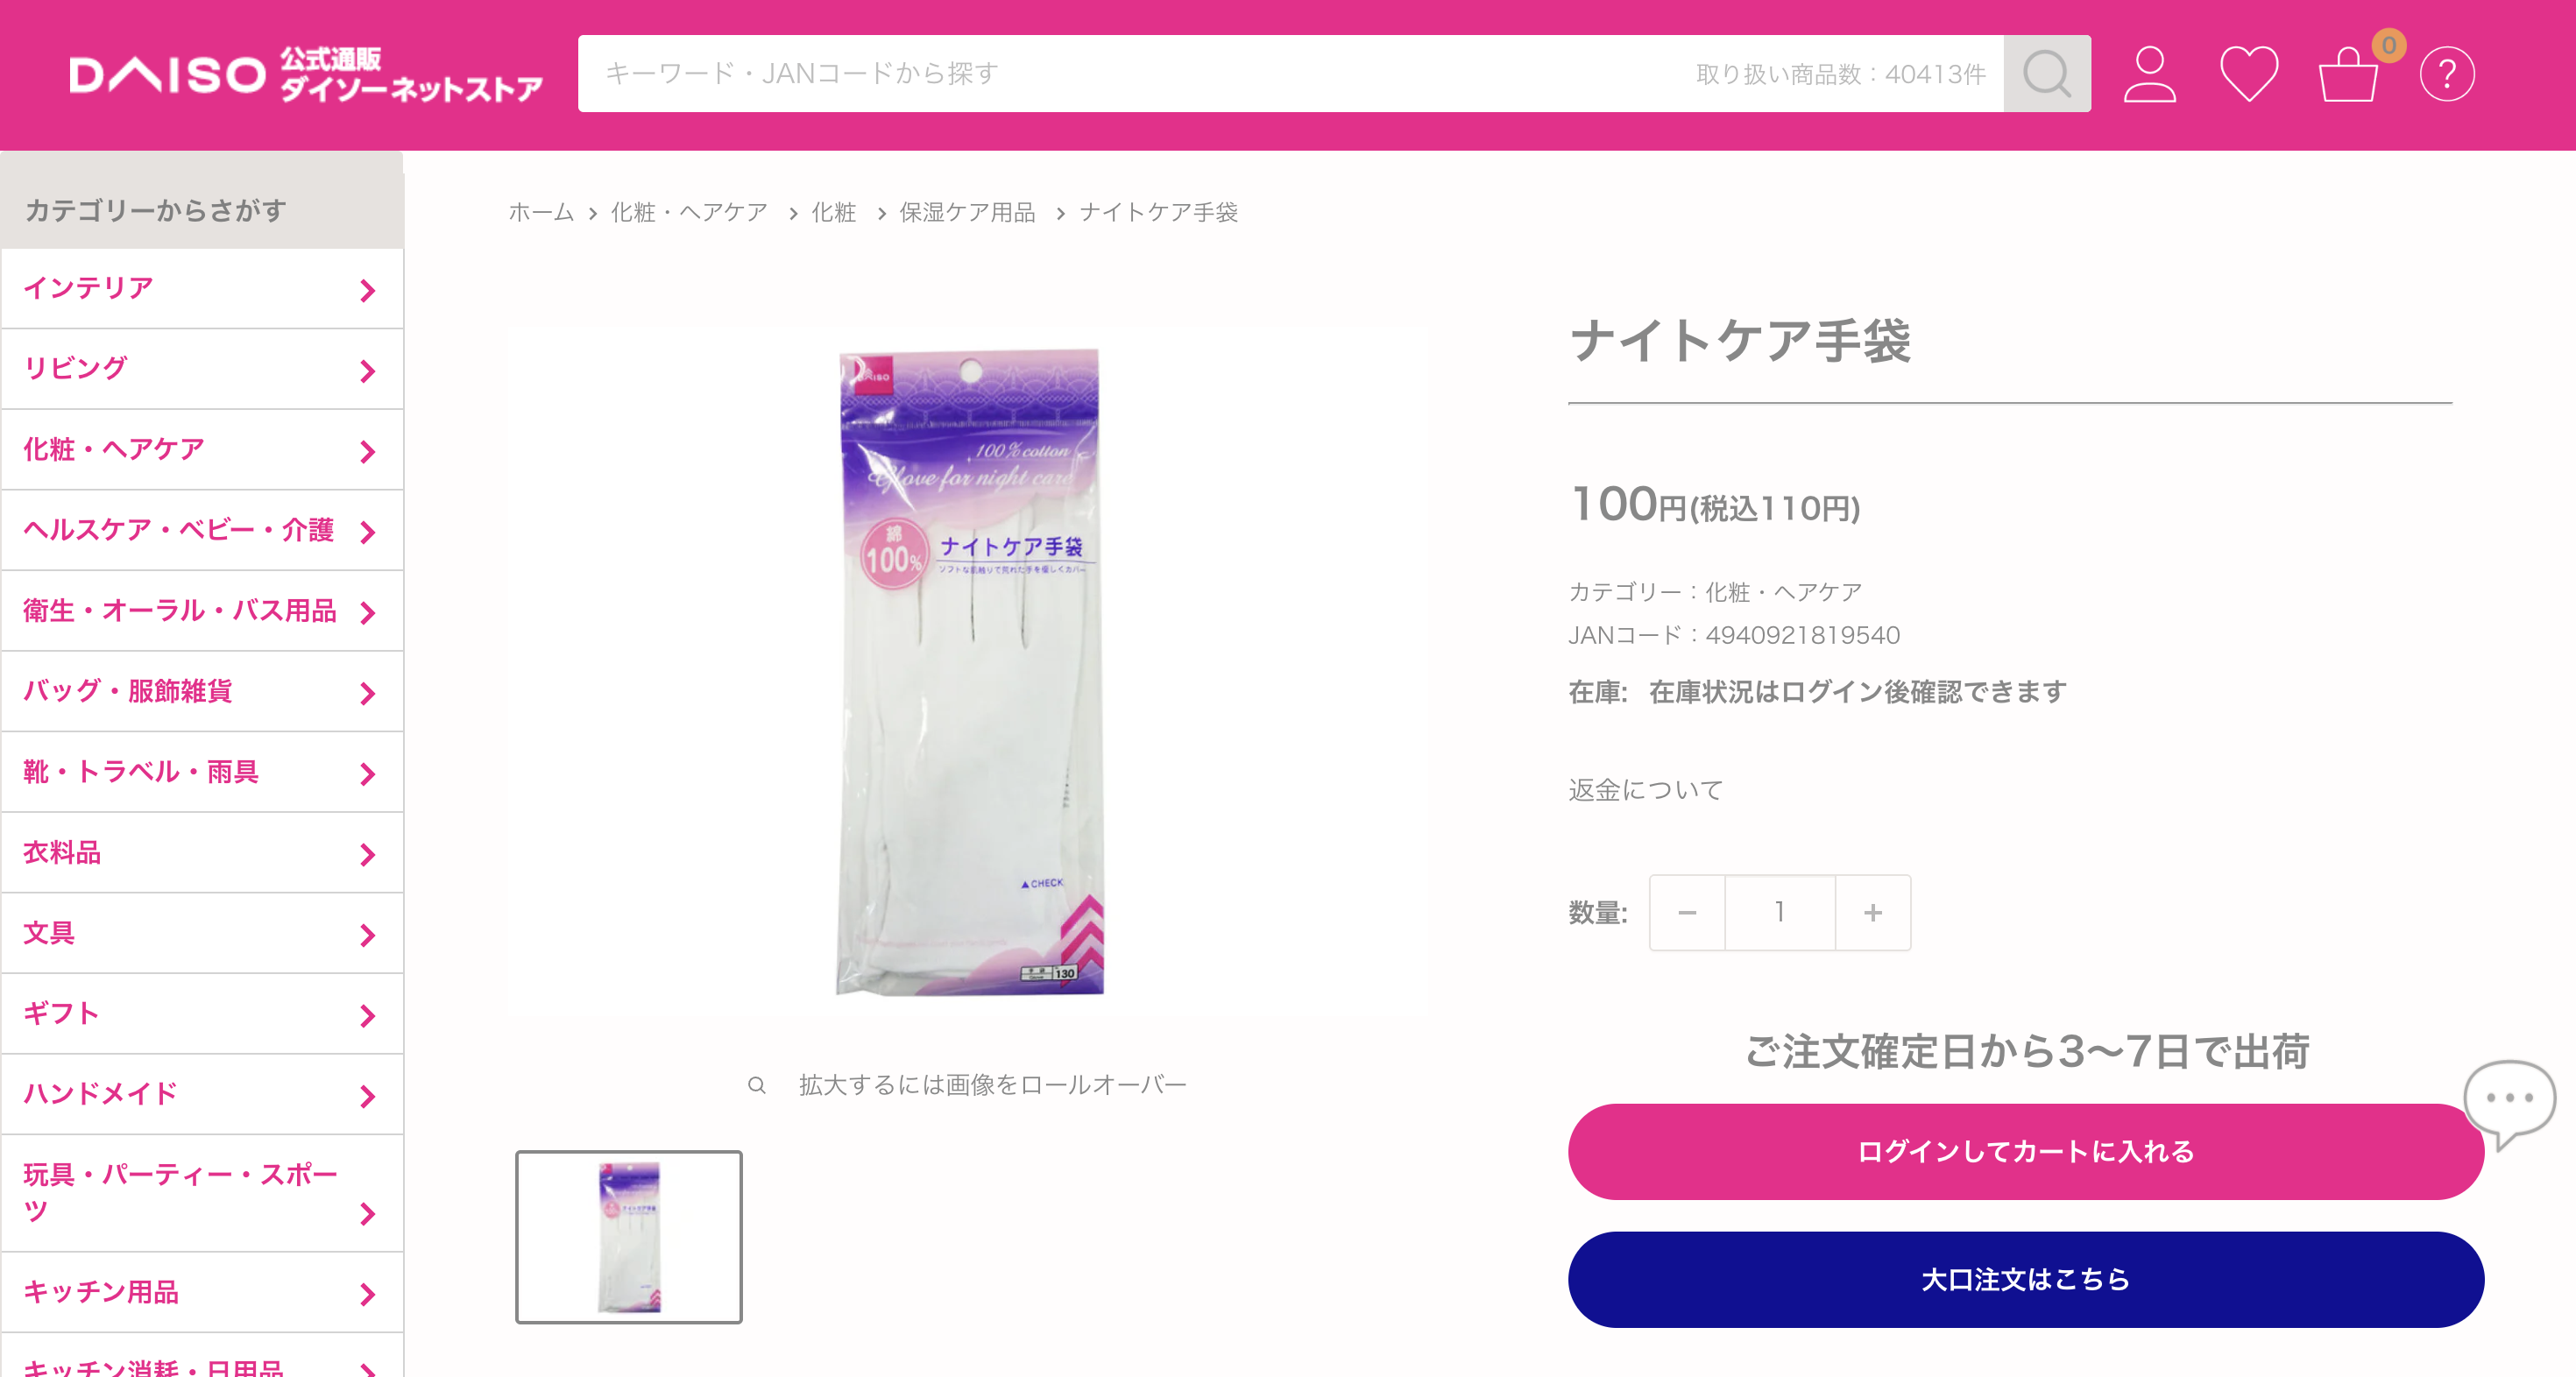2576x1377 pixels.
Task: Open the shopping cart basket icon
Action: pos(2348,74)
